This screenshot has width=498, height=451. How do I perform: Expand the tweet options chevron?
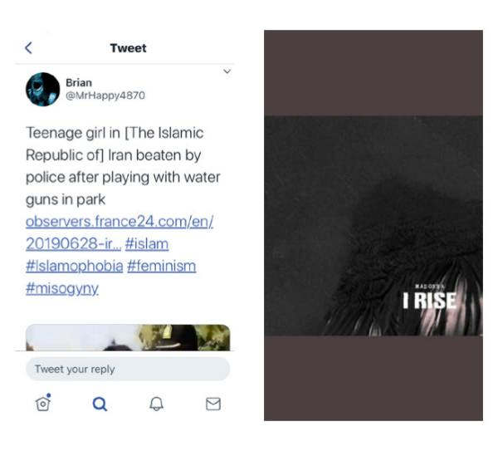coord(227,71)
